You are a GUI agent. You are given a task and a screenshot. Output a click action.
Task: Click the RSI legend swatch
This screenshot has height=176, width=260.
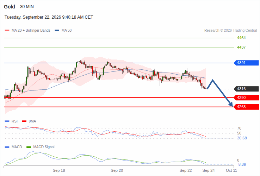pyautogui.click(x=7, y=121)
